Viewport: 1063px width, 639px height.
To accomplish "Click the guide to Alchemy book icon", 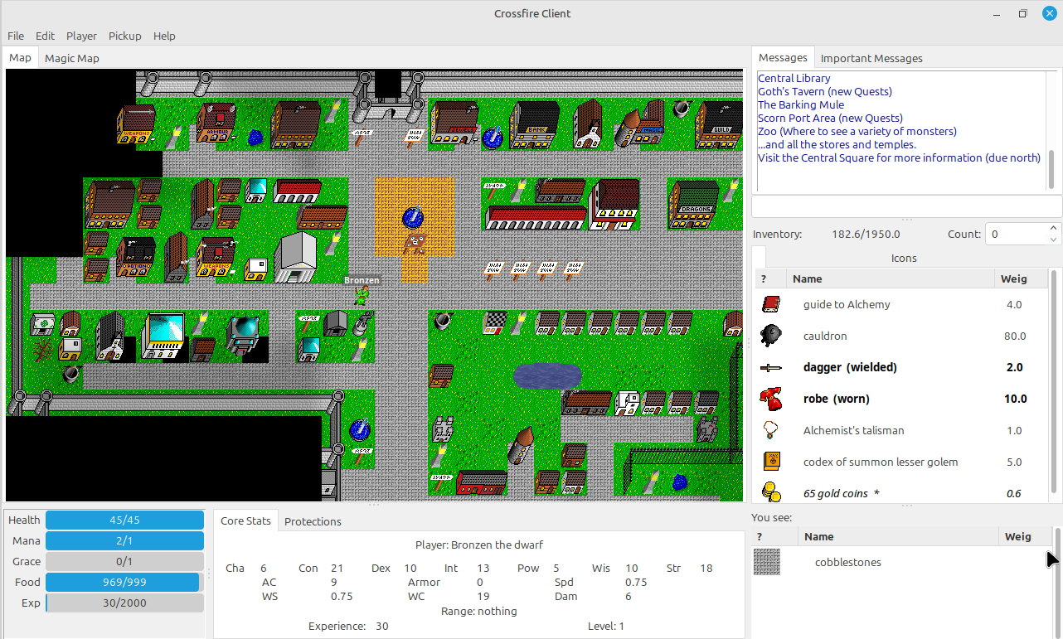I will click(x=770, y=304).
